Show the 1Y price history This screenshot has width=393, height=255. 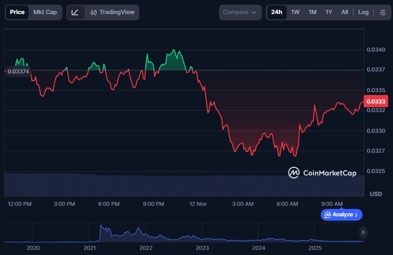tap(329, 12)
